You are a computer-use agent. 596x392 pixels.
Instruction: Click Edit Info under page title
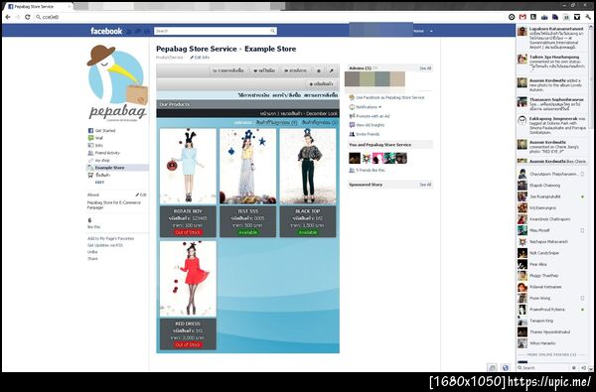(200, 58)
